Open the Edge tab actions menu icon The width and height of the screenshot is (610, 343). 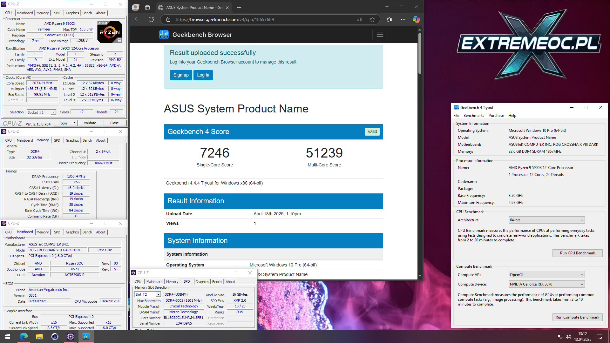point(147,7)
